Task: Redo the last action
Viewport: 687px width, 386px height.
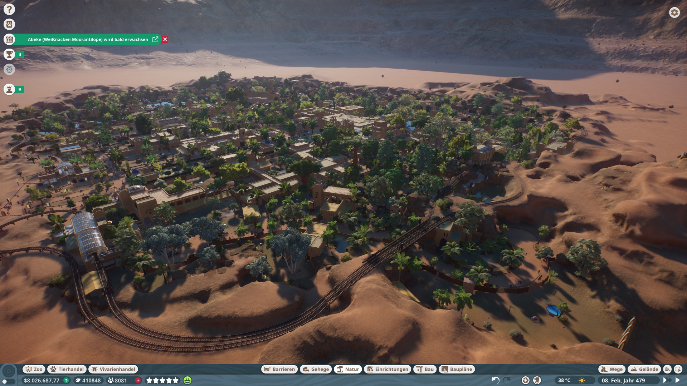Action: click(x=507, y=380)
